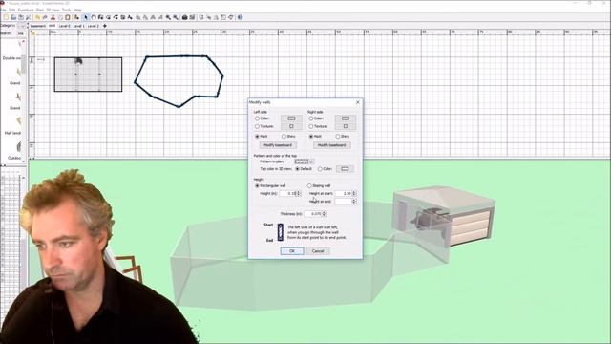This screenshot has width=611, height=344.
Task: Click the Paste clipboard icon
Action: pos(68,17)
